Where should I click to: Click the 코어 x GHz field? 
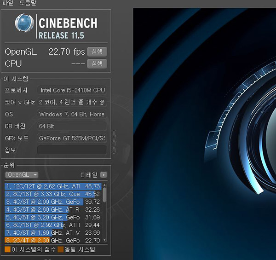click(x=72, y=102)
